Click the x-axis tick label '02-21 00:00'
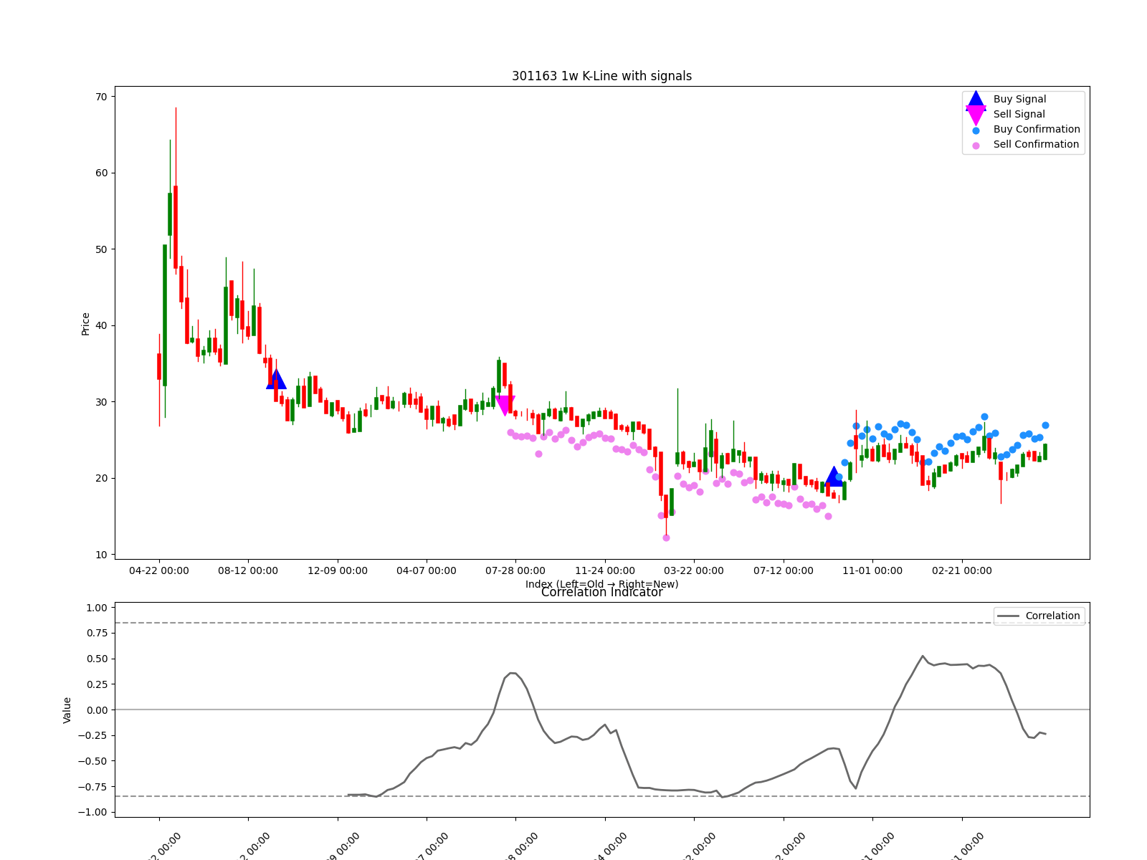This screenshot has width=1147, height=860. click(962, 570)
